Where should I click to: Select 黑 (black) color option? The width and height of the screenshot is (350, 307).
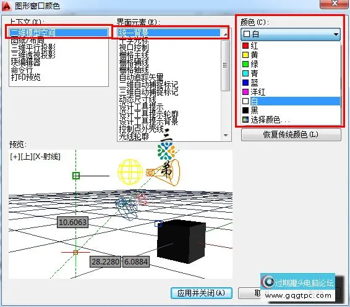pyautogui.click(x=291, y=110)
